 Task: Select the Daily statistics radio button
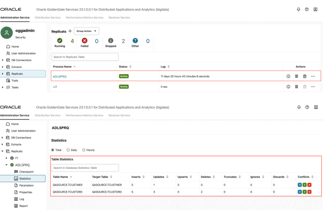click(x=68, y=150)
